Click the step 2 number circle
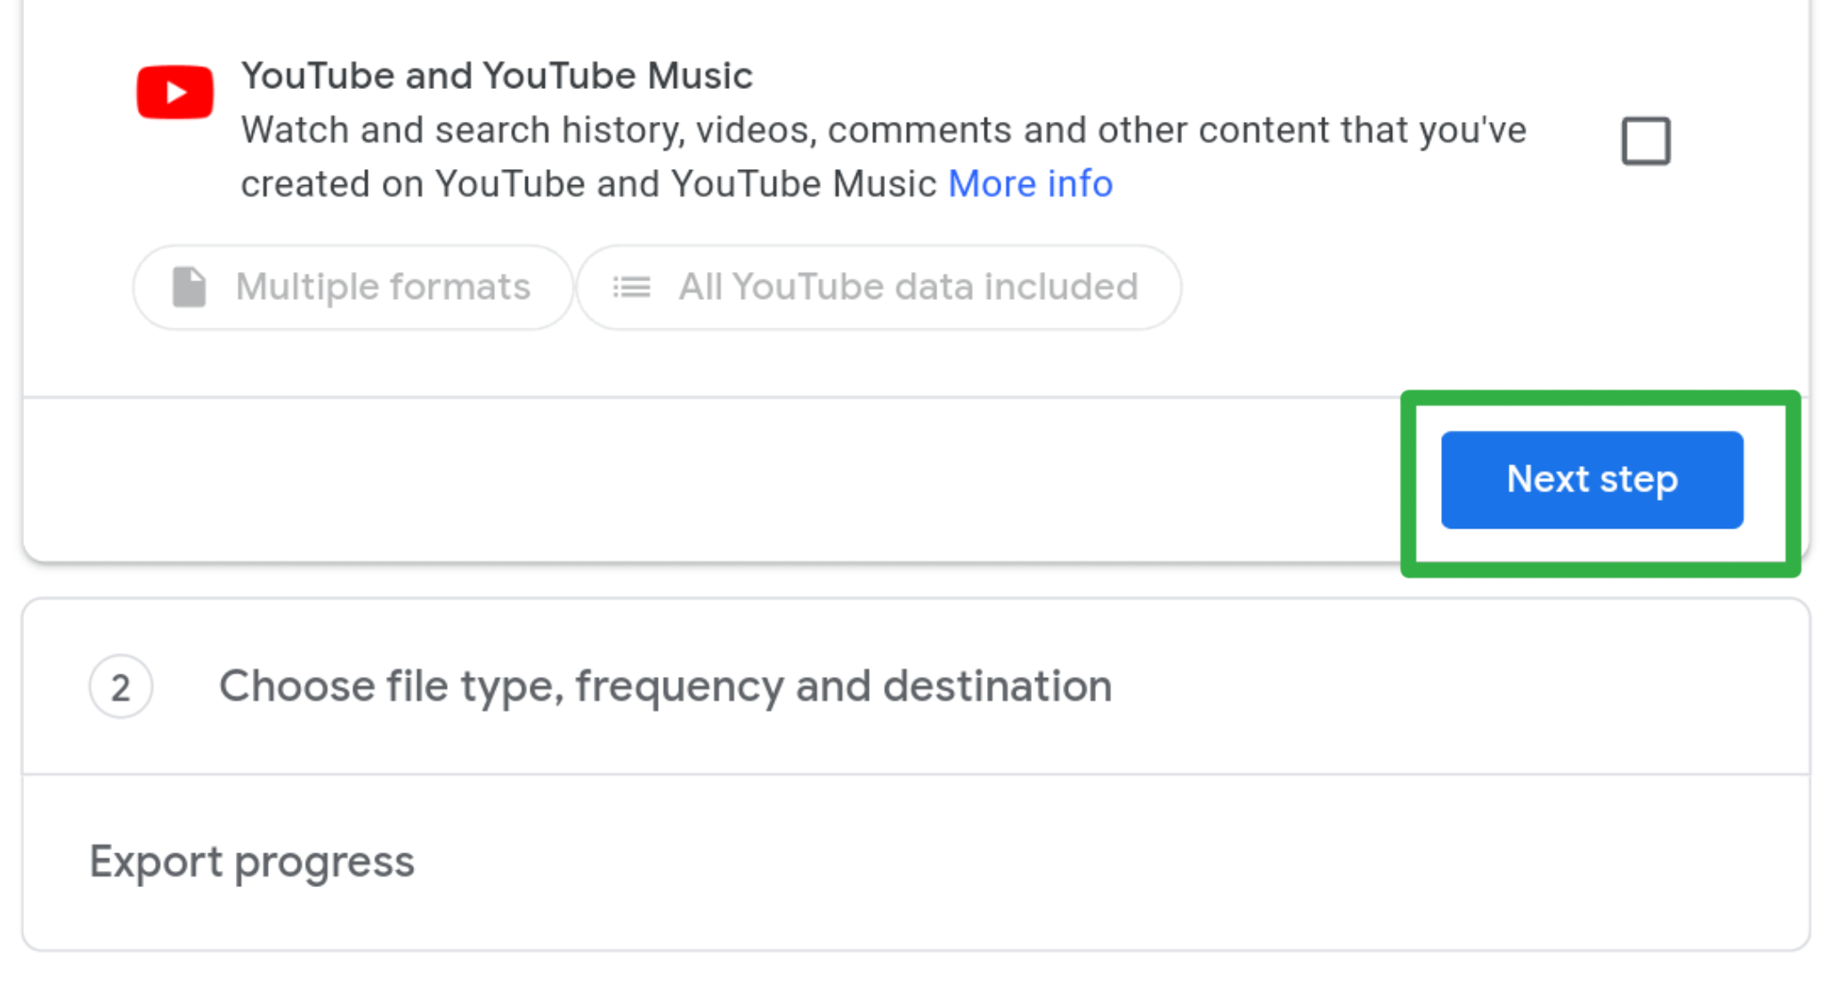Viewport: 1823px width, 993px height. point(121,687)
